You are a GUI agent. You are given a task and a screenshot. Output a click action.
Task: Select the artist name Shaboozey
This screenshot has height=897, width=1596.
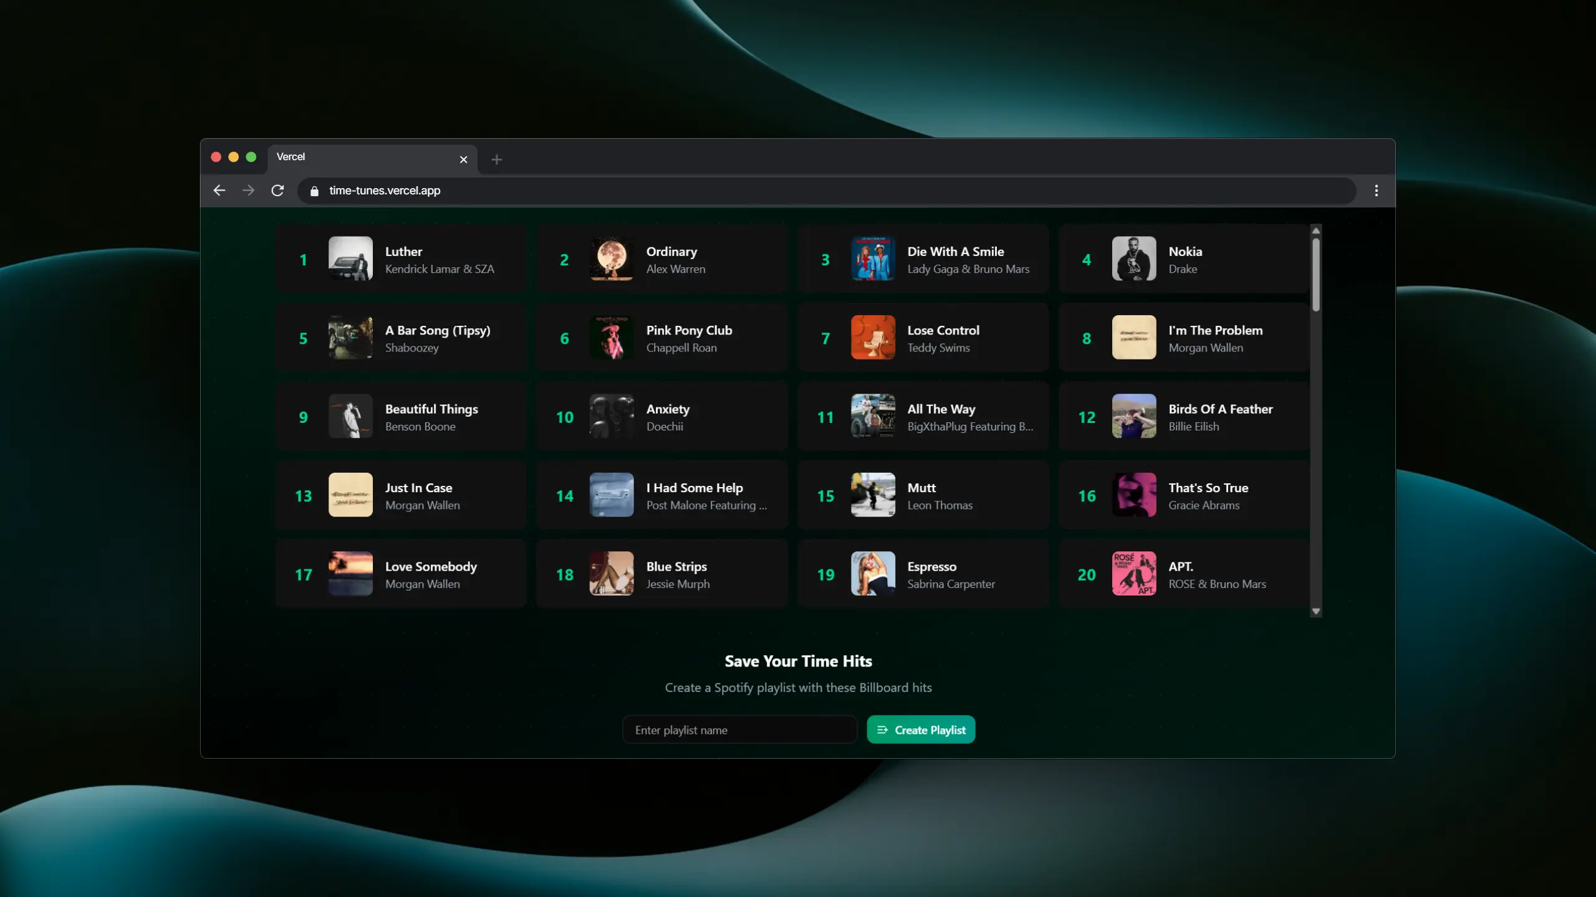pyautogui.click(x=411, y=348)
